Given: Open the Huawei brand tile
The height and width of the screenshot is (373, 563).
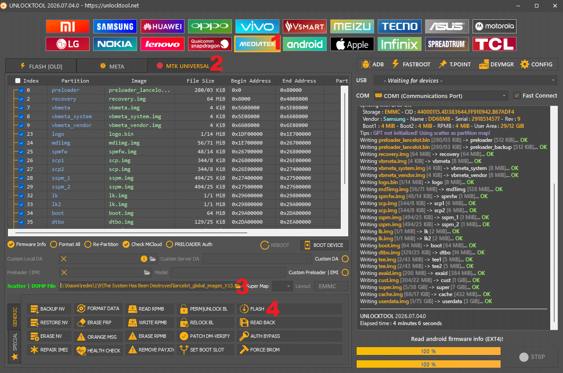Looking at the screenshot, I should point(162,26).
